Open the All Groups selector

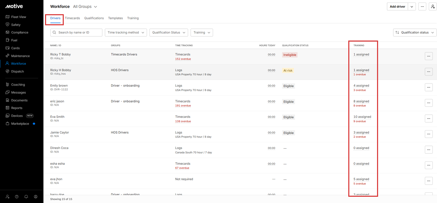click(85, 7)
